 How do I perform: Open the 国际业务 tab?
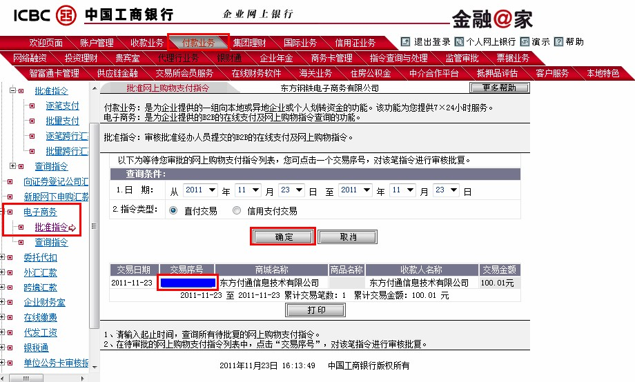pos(300,43)
